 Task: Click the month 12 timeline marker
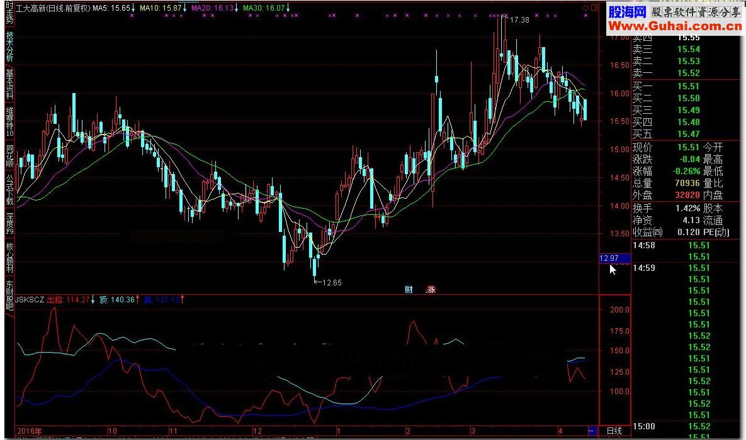[257, 431]
